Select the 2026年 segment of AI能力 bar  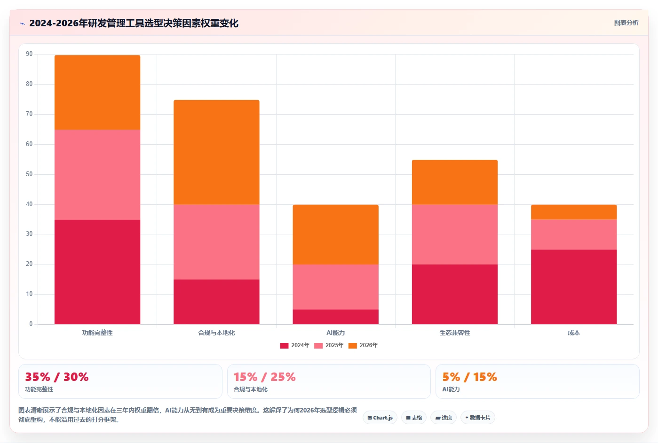[x=335, y=234]
